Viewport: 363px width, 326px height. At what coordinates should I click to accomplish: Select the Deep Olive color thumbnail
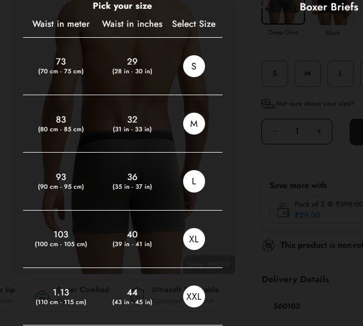pos(283,13)
